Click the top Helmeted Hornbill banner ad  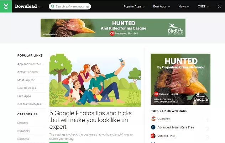click(113, 28)
